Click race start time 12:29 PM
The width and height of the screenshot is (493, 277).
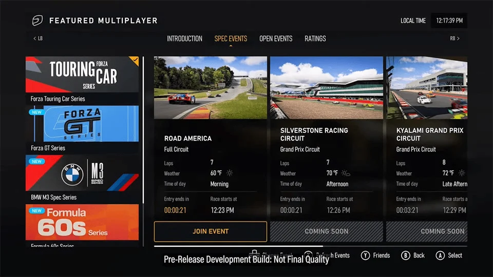(454, 210)
